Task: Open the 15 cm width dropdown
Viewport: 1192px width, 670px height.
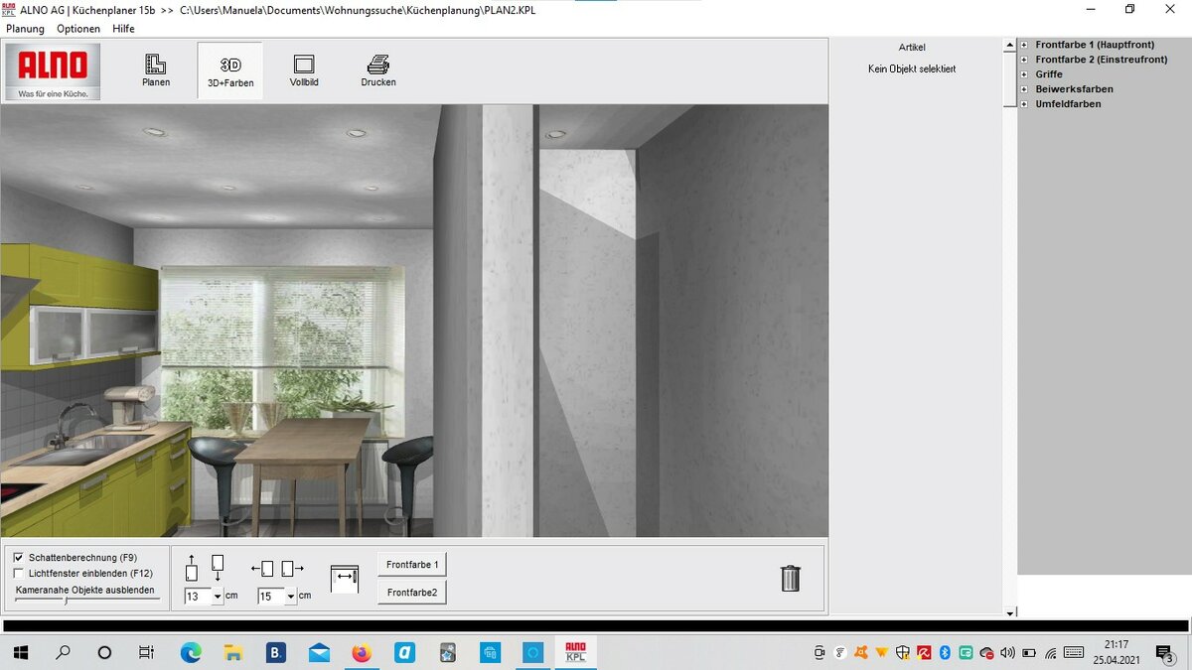Action: [x=290, y=597]
